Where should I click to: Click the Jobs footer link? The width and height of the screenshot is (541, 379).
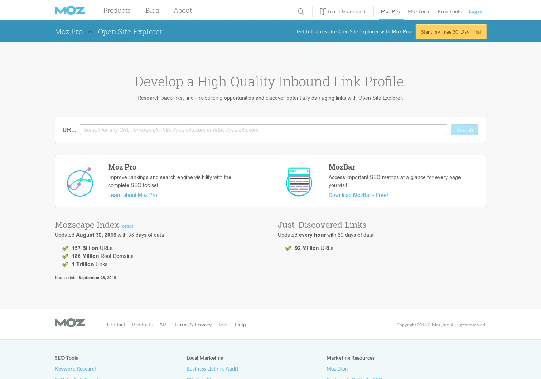[x=223, y=325]
